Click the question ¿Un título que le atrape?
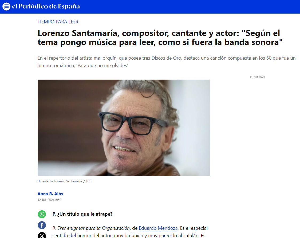Screen dimensions: 300x238 [82, 214]
